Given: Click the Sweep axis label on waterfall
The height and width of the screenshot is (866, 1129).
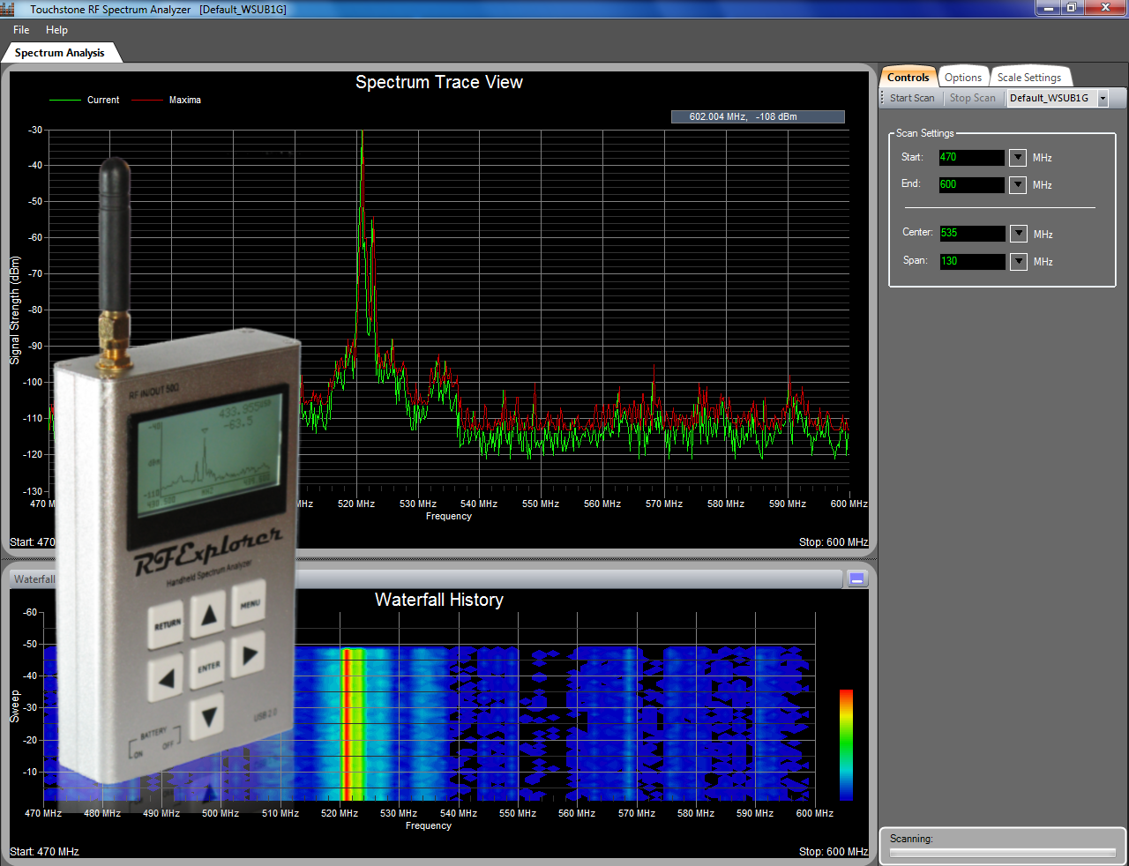Looking at the screenshot, I should (15, 707).
